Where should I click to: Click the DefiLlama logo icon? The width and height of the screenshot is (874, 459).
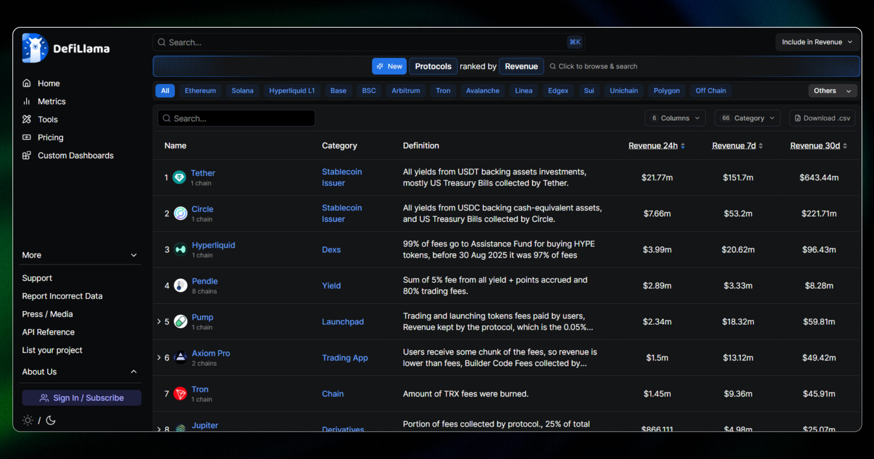pos(35,48)
